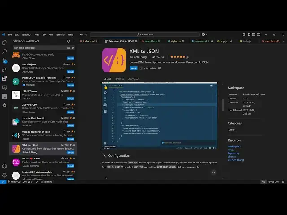Open Run and Debug view

[x=4, y=69]
